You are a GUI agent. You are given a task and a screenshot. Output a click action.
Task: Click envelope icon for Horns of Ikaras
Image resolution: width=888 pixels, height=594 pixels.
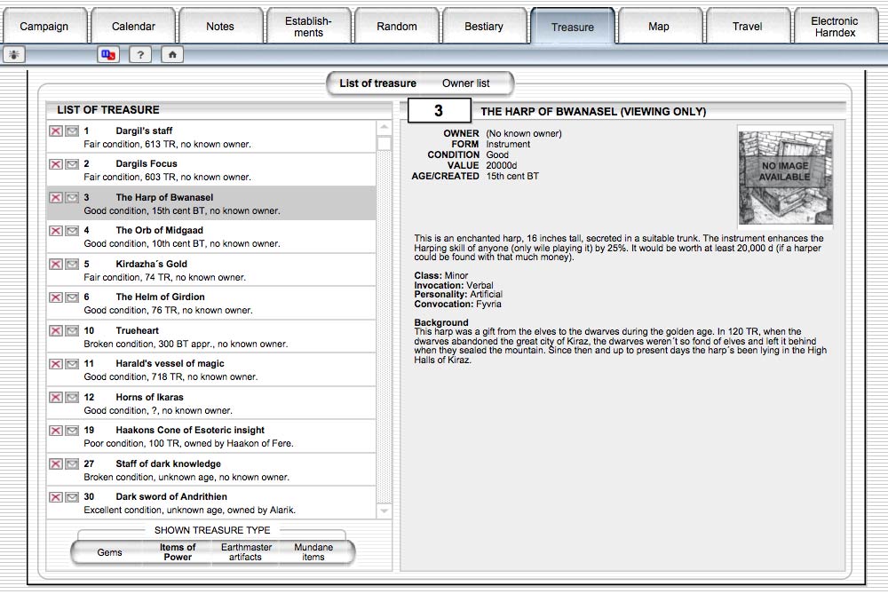tap(72, 398)
